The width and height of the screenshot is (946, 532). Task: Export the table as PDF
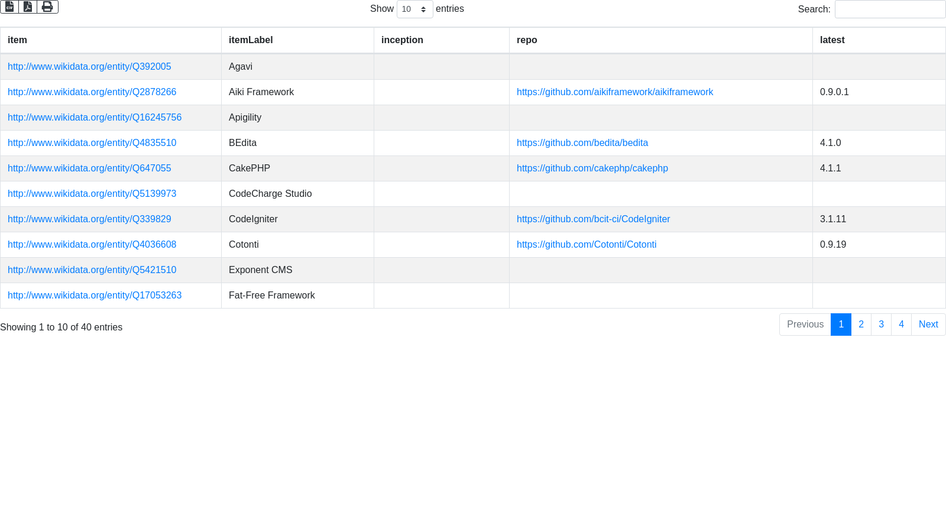pyautogui.click(x=28, y=7)
